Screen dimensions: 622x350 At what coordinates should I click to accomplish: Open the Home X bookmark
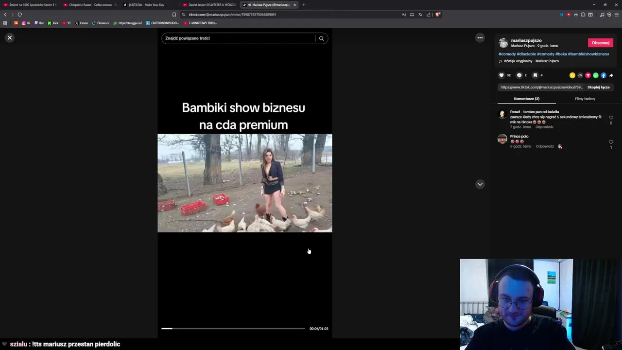82,23
